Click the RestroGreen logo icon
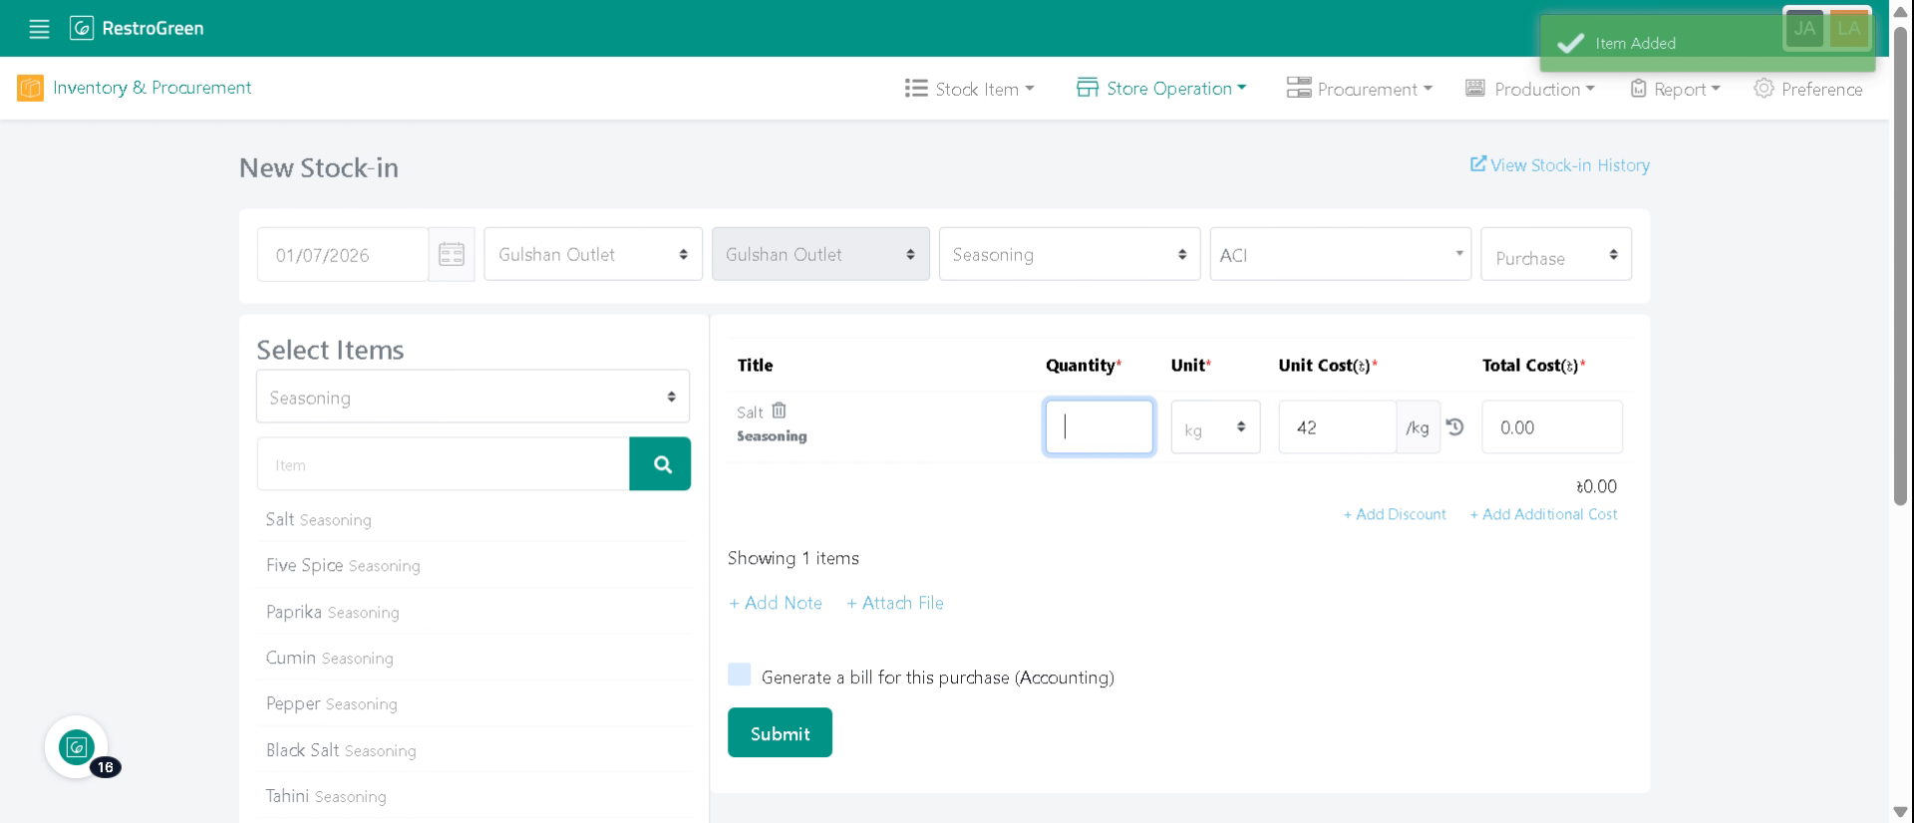 [82, 28]
